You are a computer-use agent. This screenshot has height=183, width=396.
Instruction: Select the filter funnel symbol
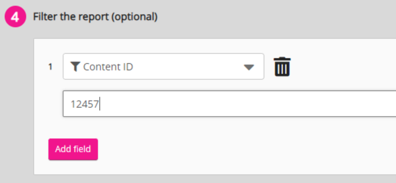pos(75,66)
